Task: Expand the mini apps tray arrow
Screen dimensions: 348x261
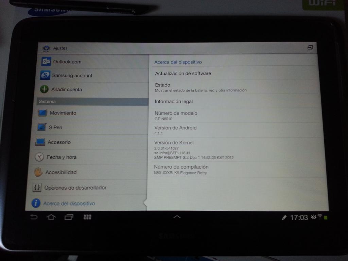Action: tap(177, 217)
